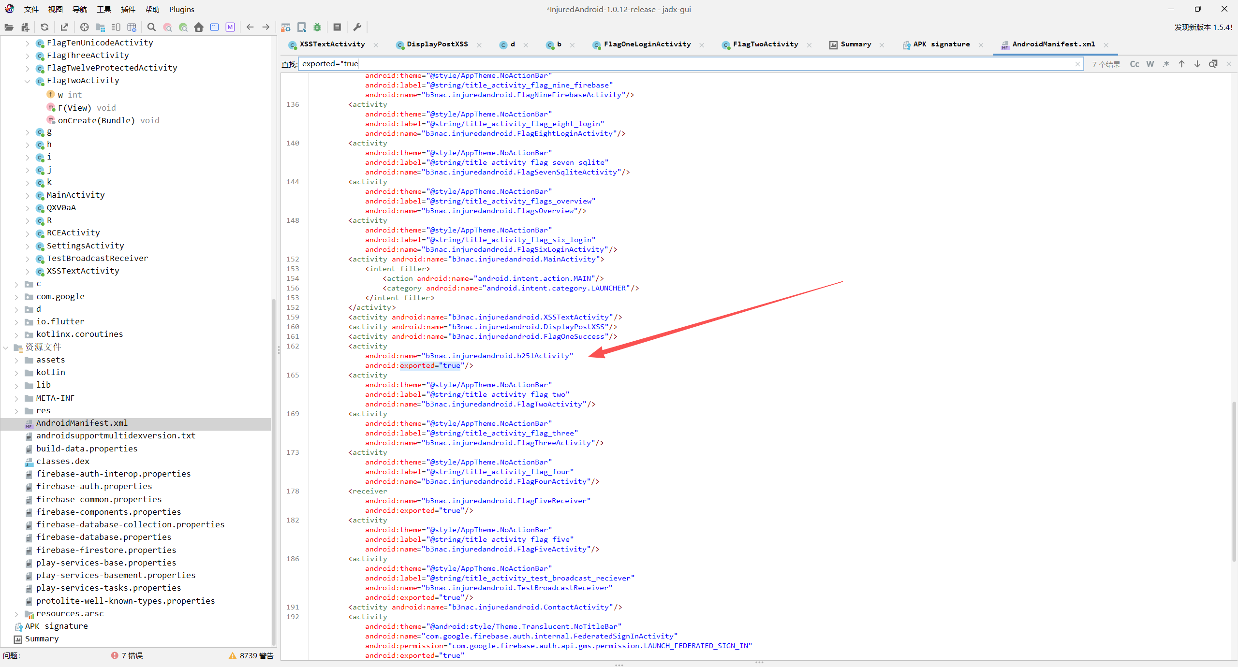This screenshot has height=667, width=1238.
Task: Click the green bug debugger icon
Action: [x=317, y=27]
